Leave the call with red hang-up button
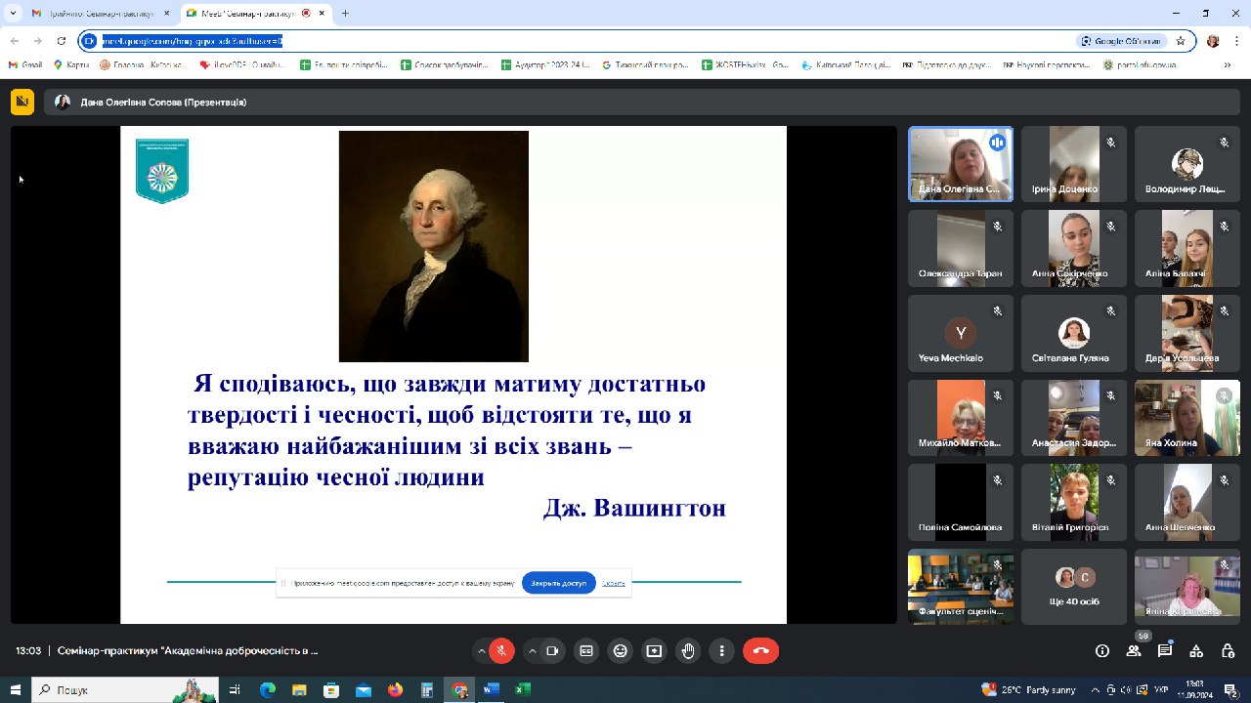Image resolution: width=1251 pixels, height=703 pixels. (761, 651)
